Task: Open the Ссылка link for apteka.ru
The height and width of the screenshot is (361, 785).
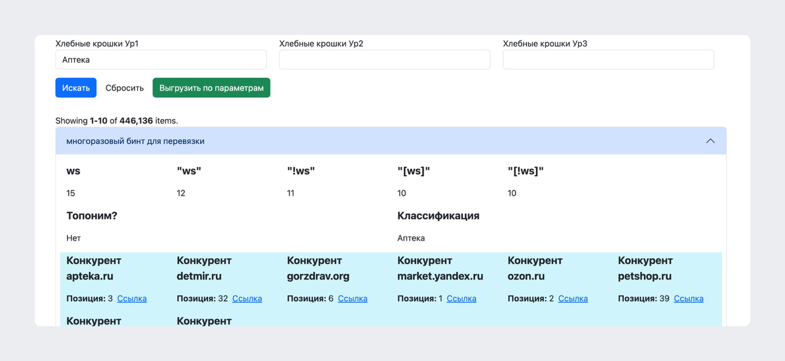Action: 132,299
